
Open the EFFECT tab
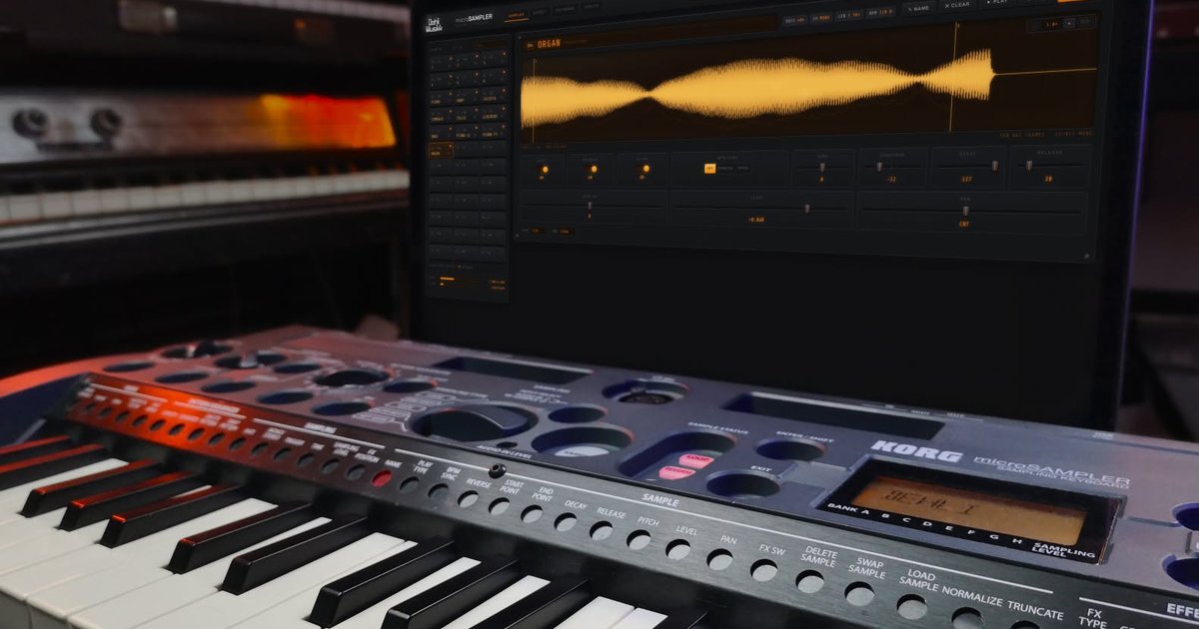(x=540, y=12)
